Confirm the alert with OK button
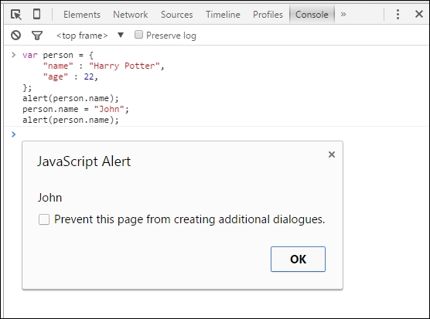 (x=298, y=259)
